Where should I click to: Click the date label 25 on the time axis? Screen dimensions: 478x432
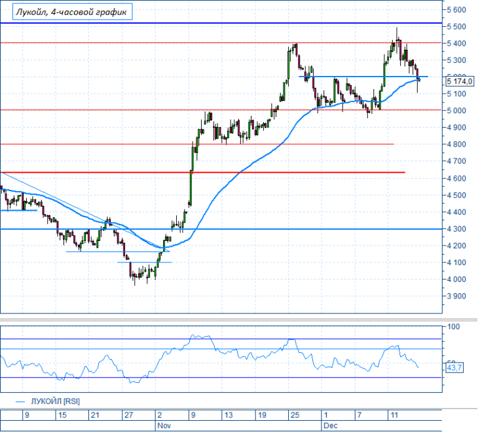[295, 415]
